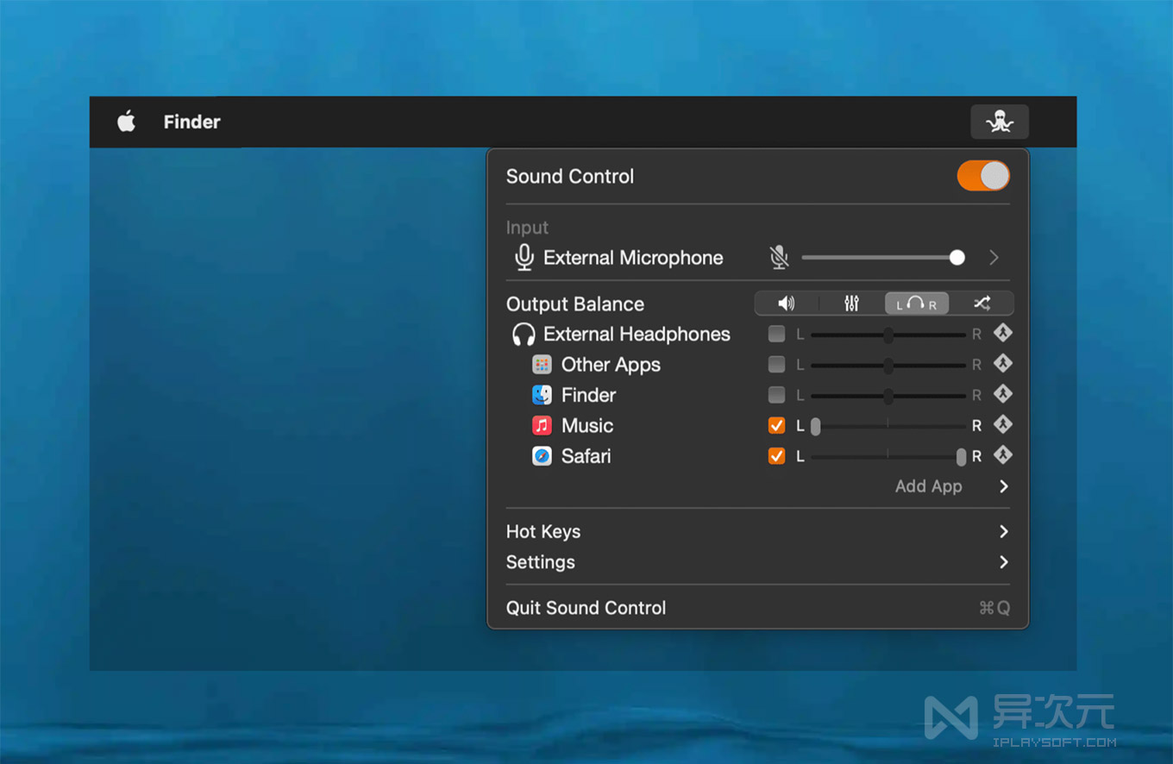Open the shuffle routing view
The image size is (1173, 764).
(982, 304)
